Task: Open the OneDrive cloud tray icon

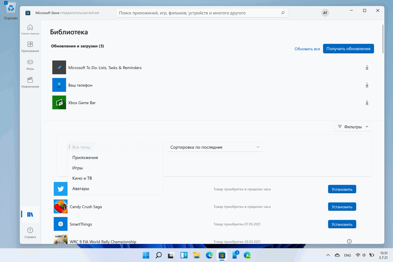Action: 337,255
